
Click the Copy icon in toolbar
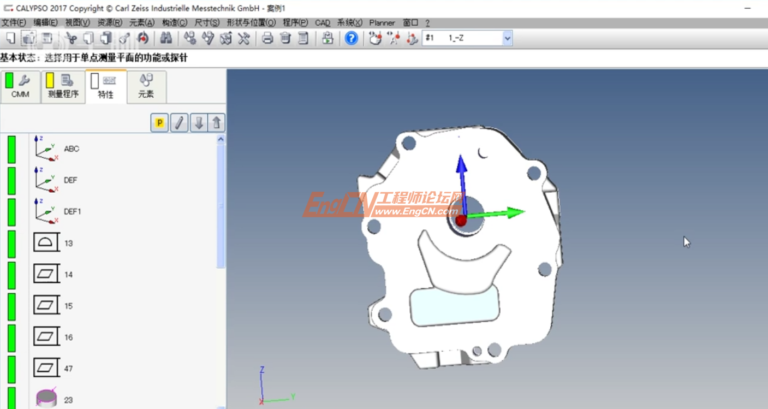pyautogui.click(x=88, y=38)
